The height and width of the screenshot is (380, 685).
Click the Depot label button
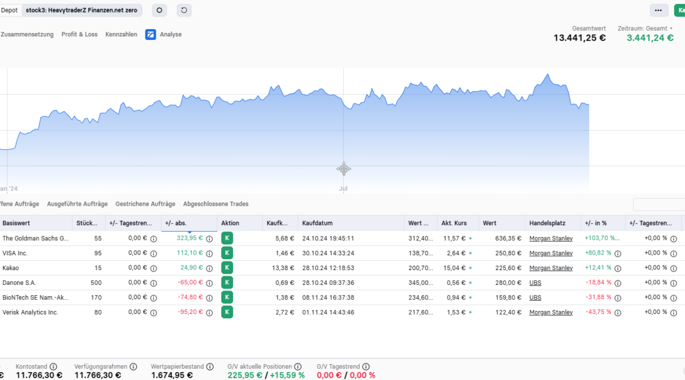point(10,10)
